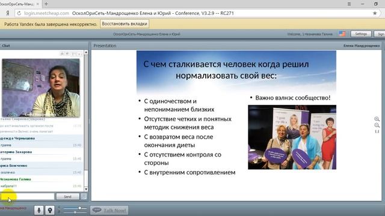The width and height of the screenshot is (385, 216).
Task: Open a new browser tab
Action: pos(46,4)
